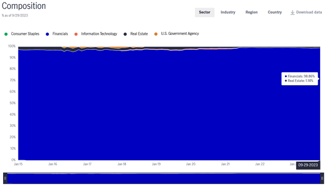Toggle U.S. Government Agency legend entry
329x191 pixels.
176,33
